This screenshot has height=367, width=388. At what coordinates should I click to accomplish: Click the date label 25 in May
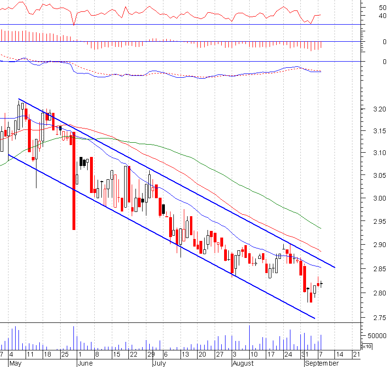tap(64, 354)
